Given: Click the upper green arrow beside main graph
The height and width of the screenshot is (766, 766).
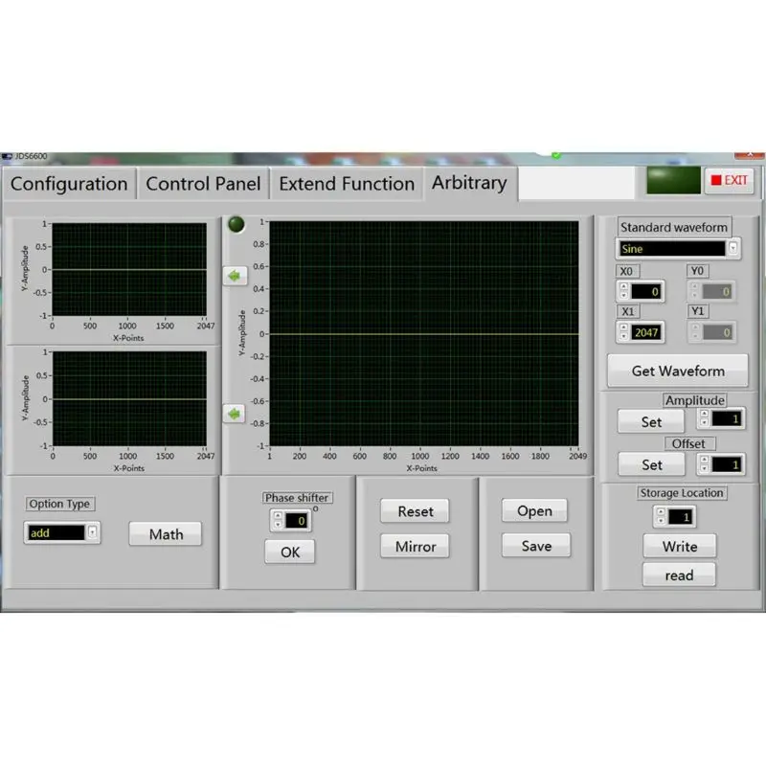Looking at the screenshot, I should tap(235, 276).
